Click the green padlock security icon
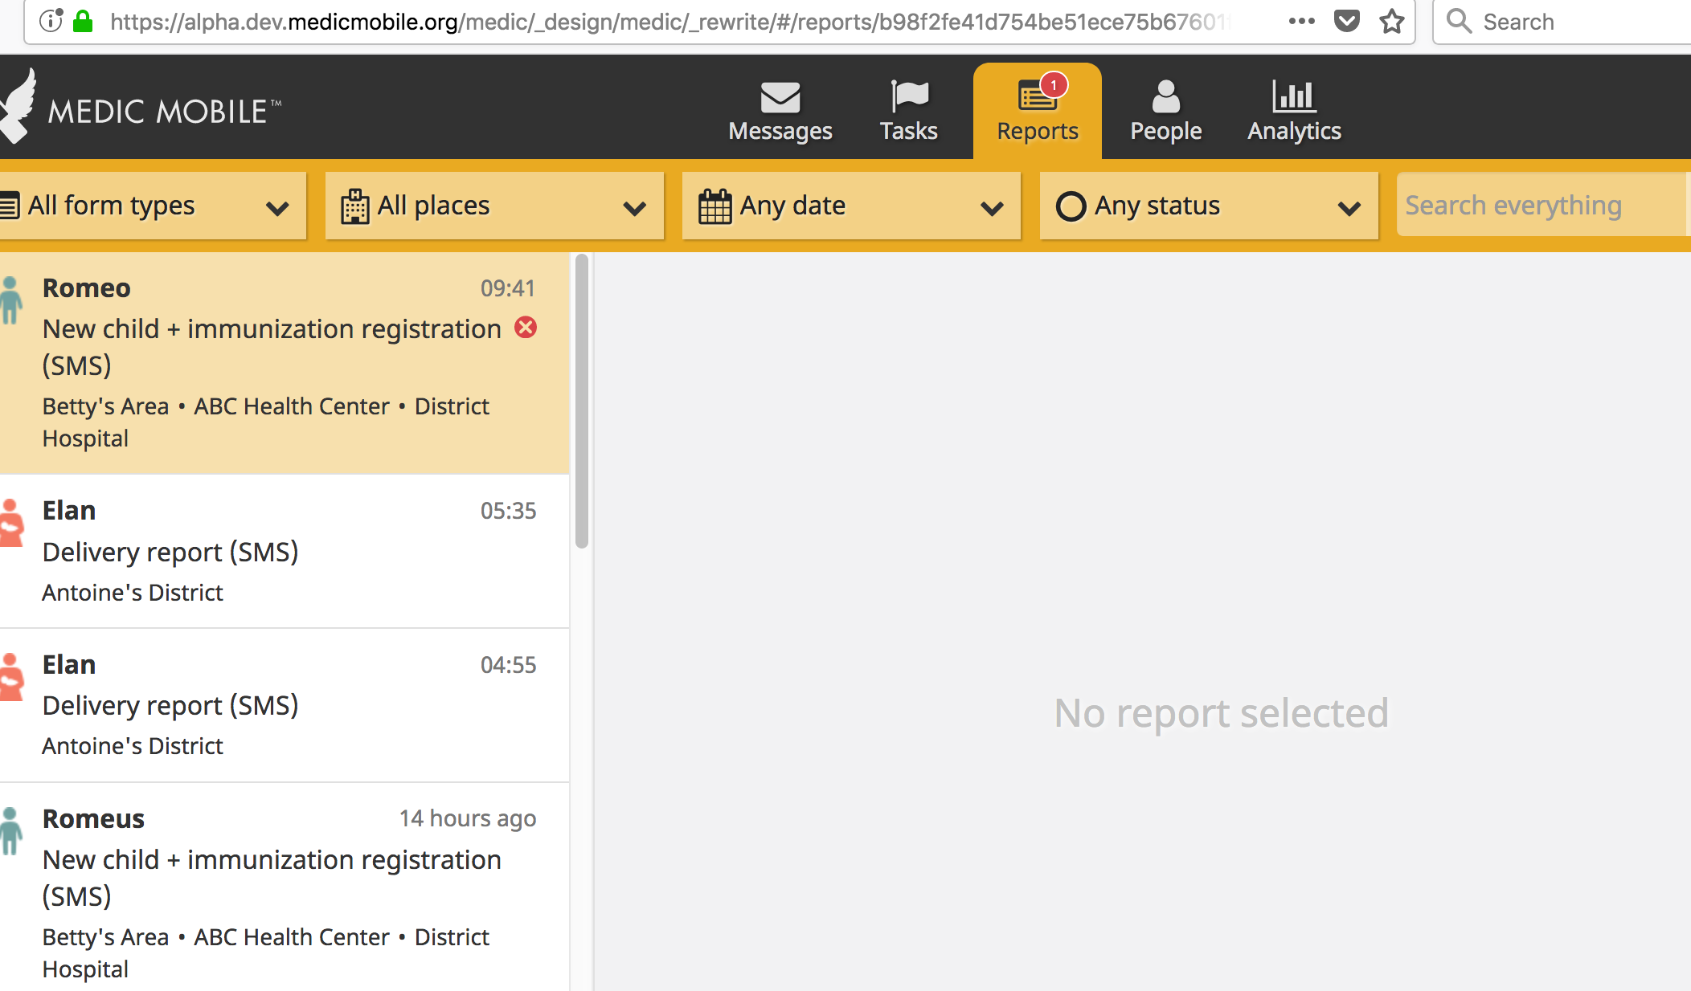This screenshot has height=991, width=1691. (83, 21)
